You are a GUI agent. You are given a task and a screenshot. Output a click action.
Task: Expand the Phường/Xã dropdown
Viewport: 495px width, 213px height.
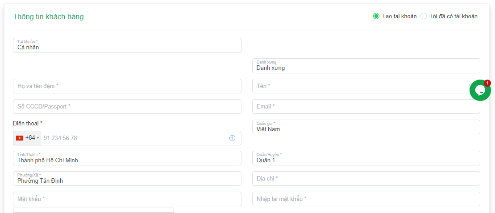pos(127,179)
